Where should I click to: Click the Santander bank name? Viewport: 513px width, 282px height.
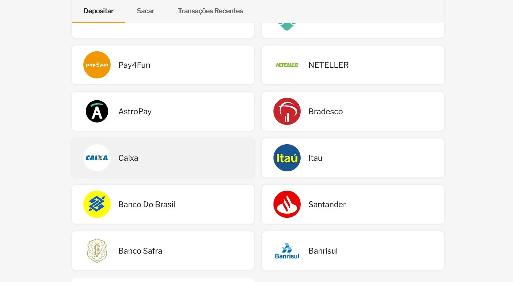[x=327, y=205]
